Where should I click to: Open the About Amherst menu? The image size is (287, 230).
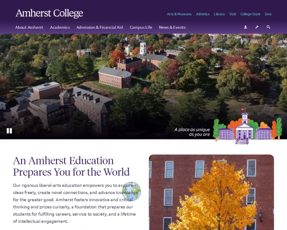click(x=29, y=27)
